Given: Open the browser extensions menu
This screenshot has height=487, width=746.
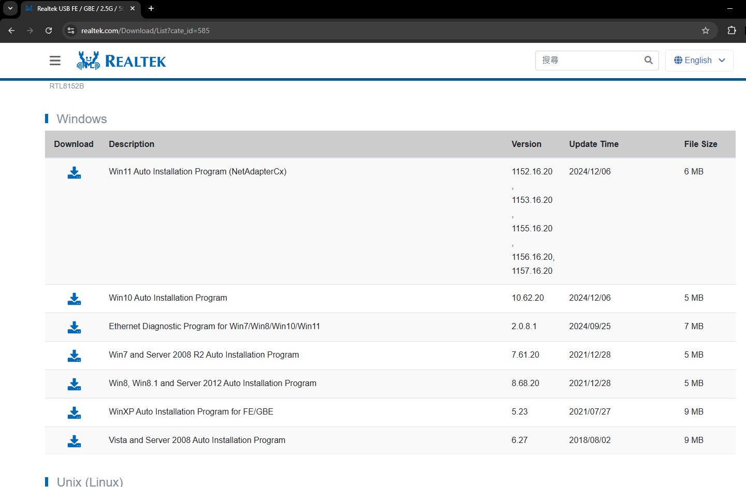Looking at the screenshot, I should (732, 31).
